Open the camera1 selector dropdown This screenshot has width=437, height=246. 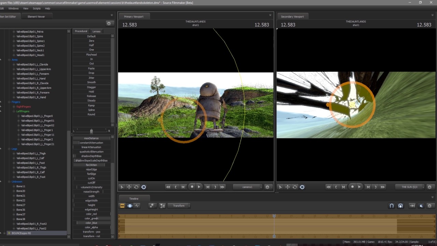[x=248, y=187]
